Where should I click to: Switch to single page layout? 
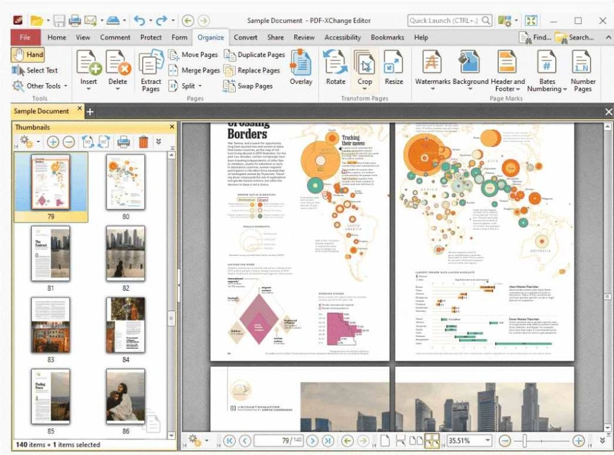tap(386, 441)
